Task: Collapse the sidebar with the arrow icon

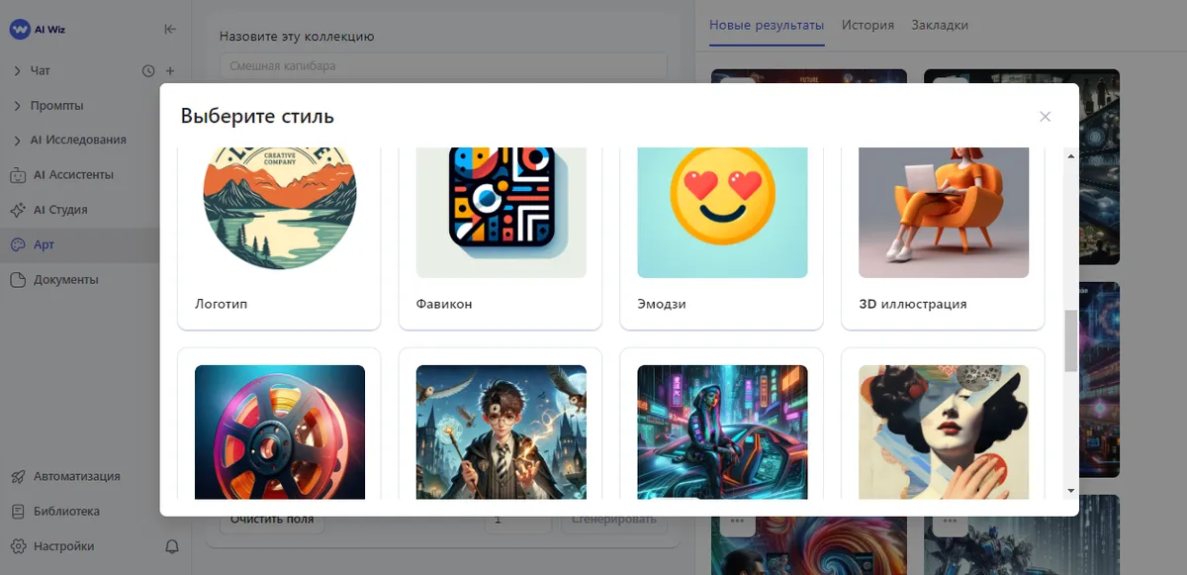Action: (170, 30)
